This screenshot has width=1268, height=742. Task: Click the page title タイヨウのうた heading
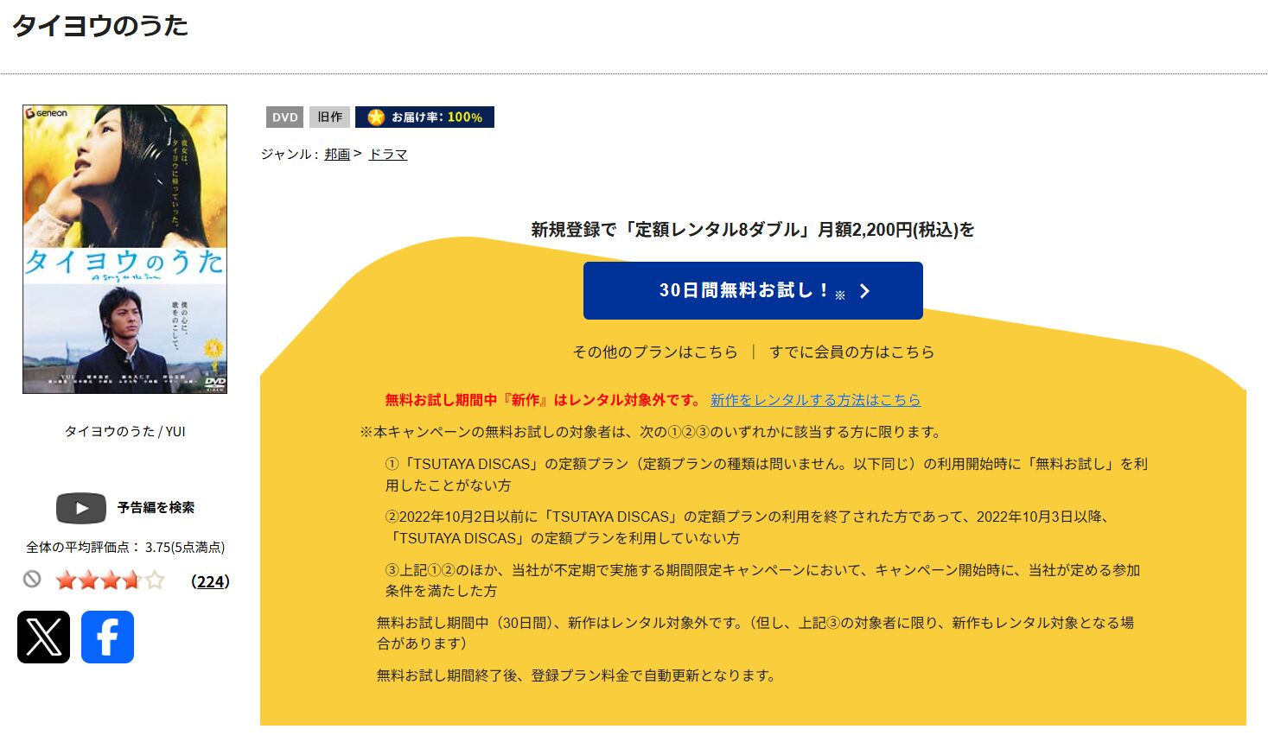click(x=100, y=26)
